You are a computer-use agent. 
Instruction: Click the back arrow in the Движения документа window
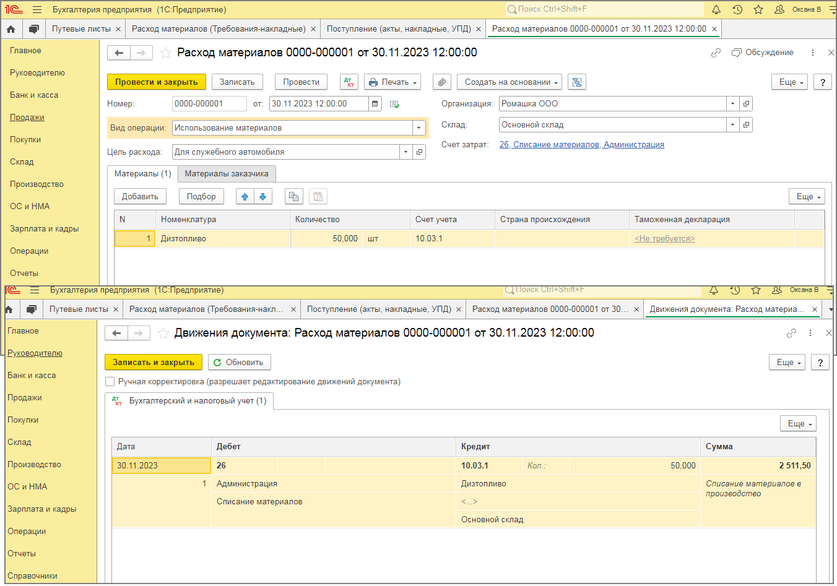[x=116, y=334]
